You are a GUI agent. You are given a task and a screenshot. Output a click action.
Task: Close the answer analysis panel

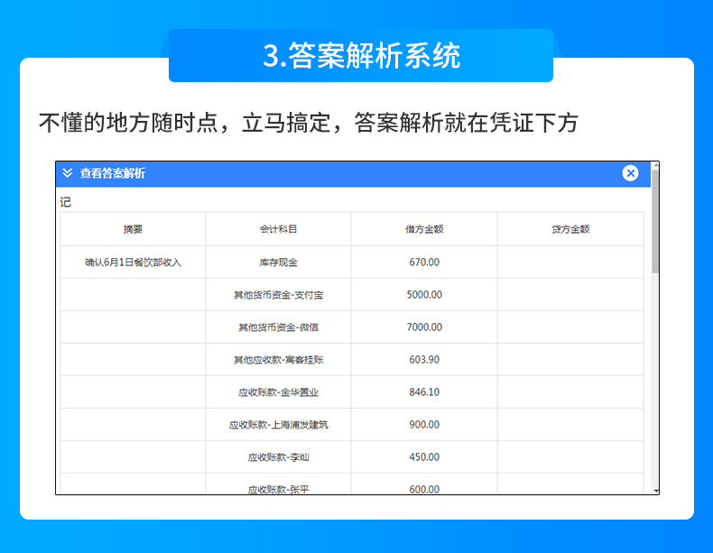pyautogui.click(x=630, y=173)
